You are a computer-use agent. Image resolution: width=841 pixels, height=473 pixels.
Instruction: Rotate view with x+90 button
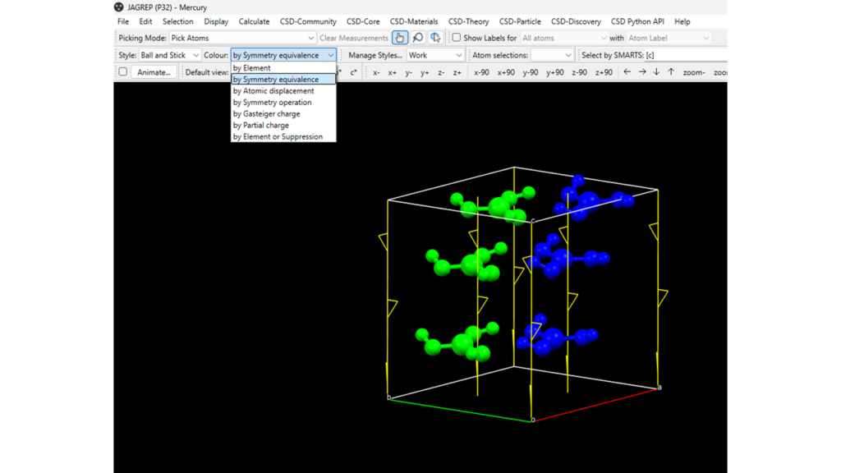pyautogui.click(x=506, y=72)
